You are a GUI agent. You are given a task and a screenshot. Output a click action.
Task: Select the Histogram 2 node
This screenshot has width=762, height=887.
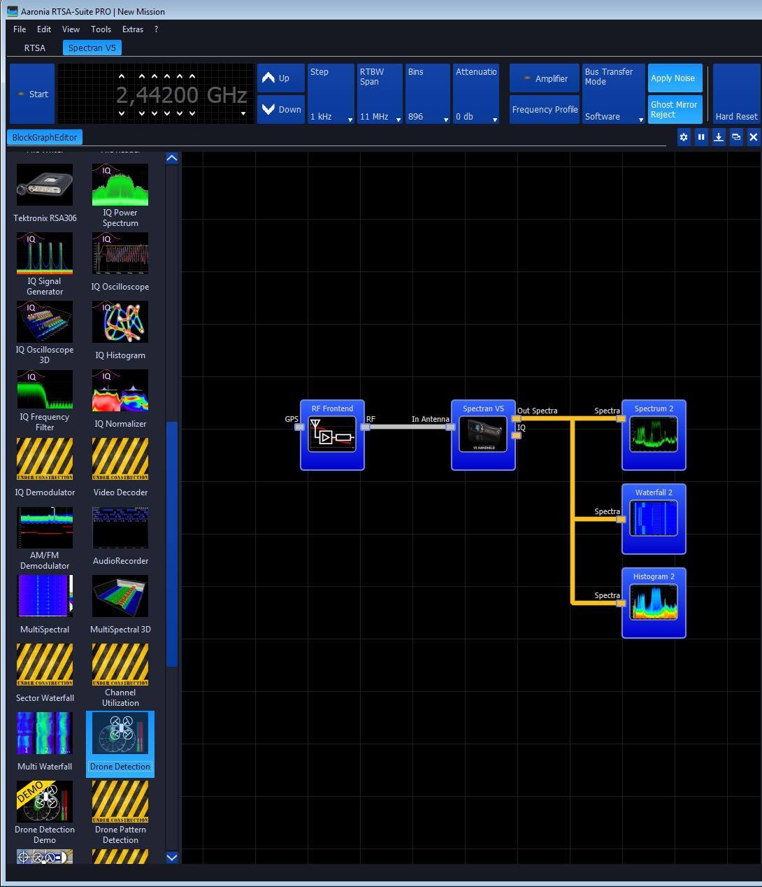654,603
